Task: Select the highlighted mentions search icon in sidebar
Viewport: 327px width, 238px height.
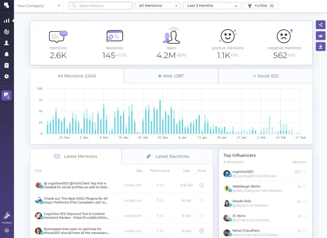Action: tap(7, 95)
